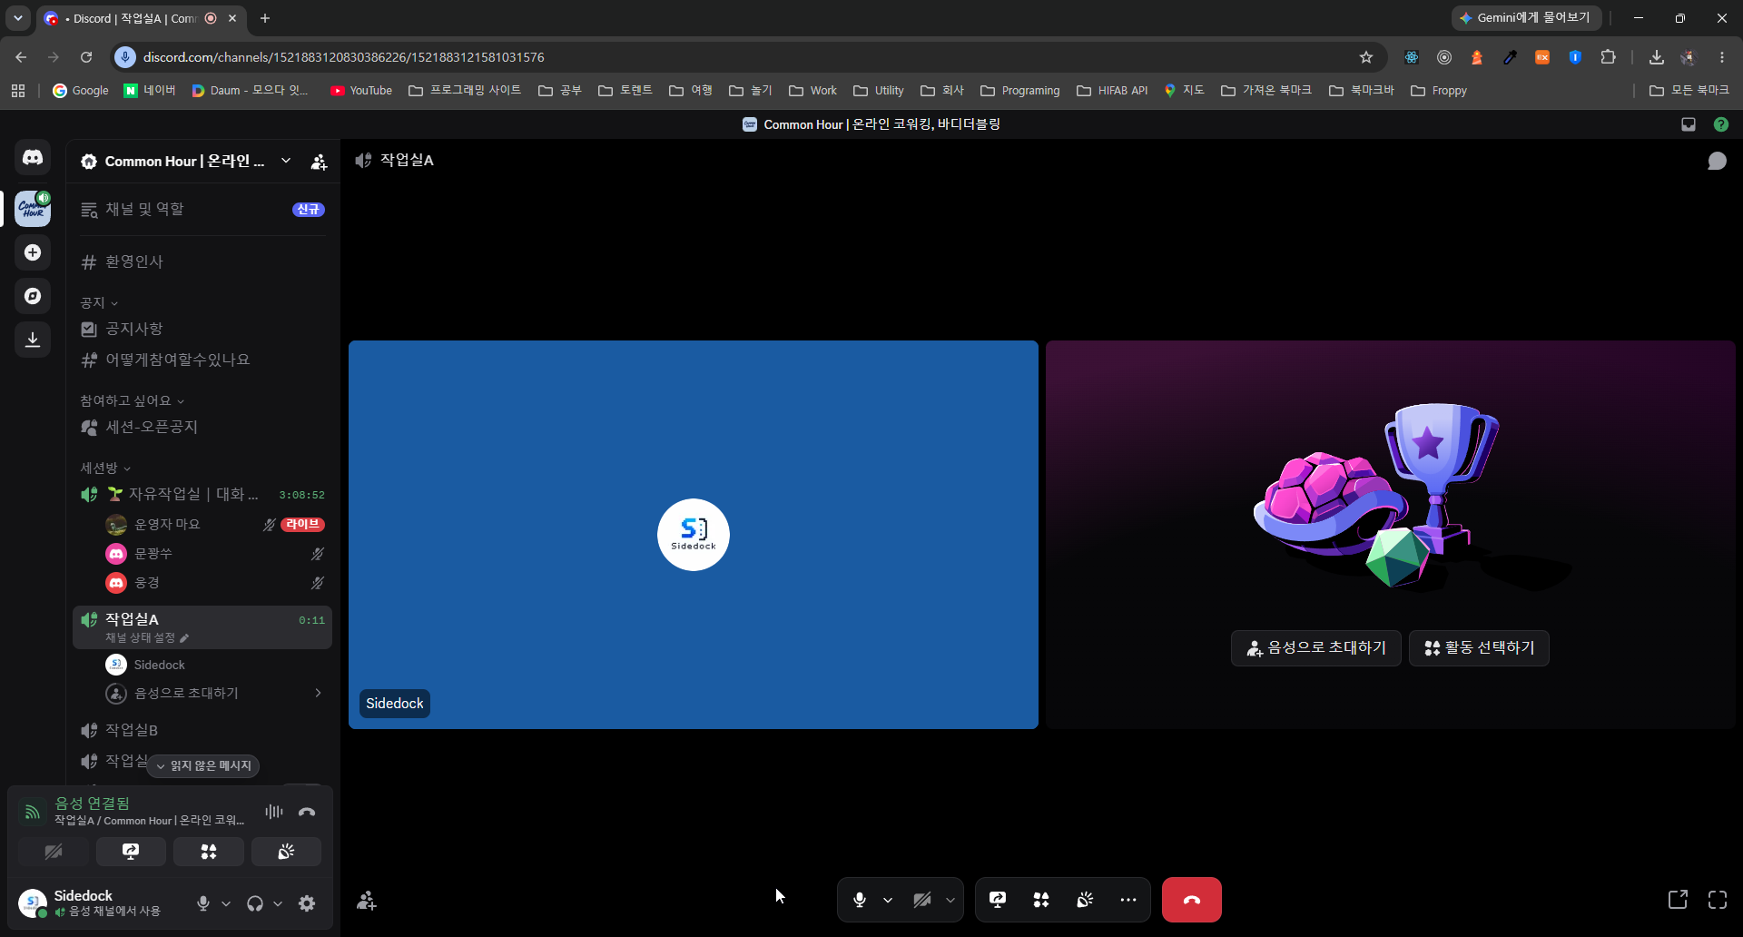
Task: Collapse the 참여하고 싶어요 category
Action: pyautogui.click(x=132, y=400)
